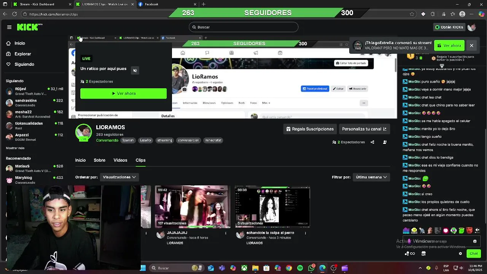Open WhatsApp from the taskbar

click(311, 268)
